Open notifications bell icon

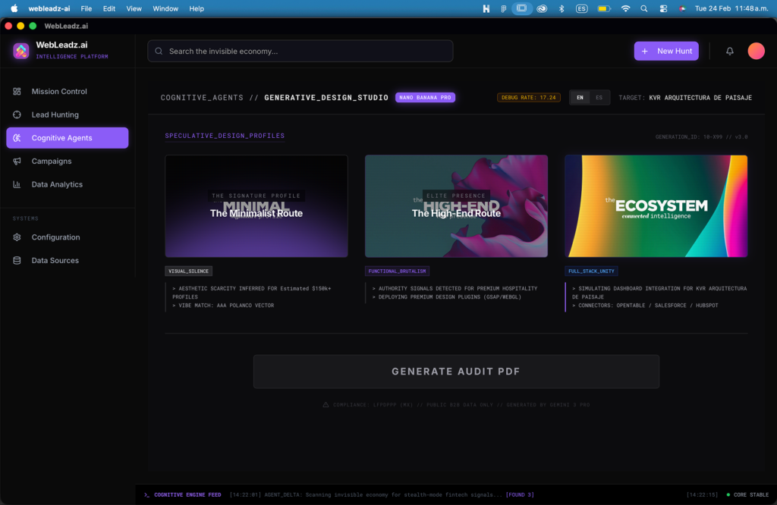[730, 51]
